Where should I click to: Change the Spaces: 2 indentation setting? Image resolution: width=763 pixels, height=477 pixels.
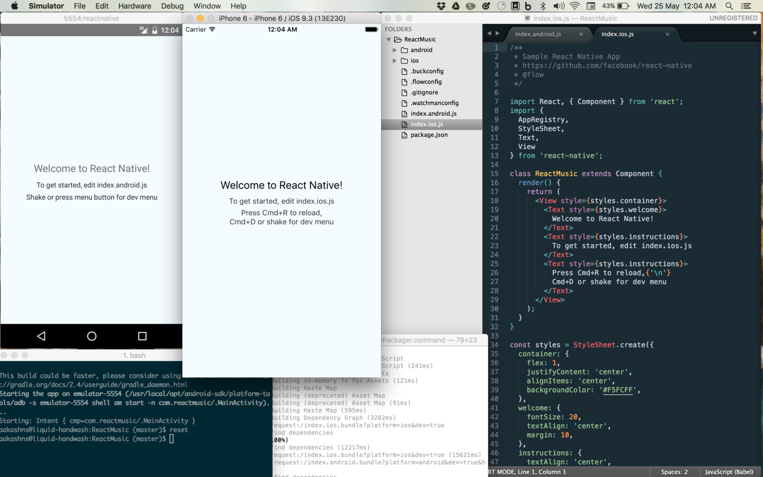(674, 472)
